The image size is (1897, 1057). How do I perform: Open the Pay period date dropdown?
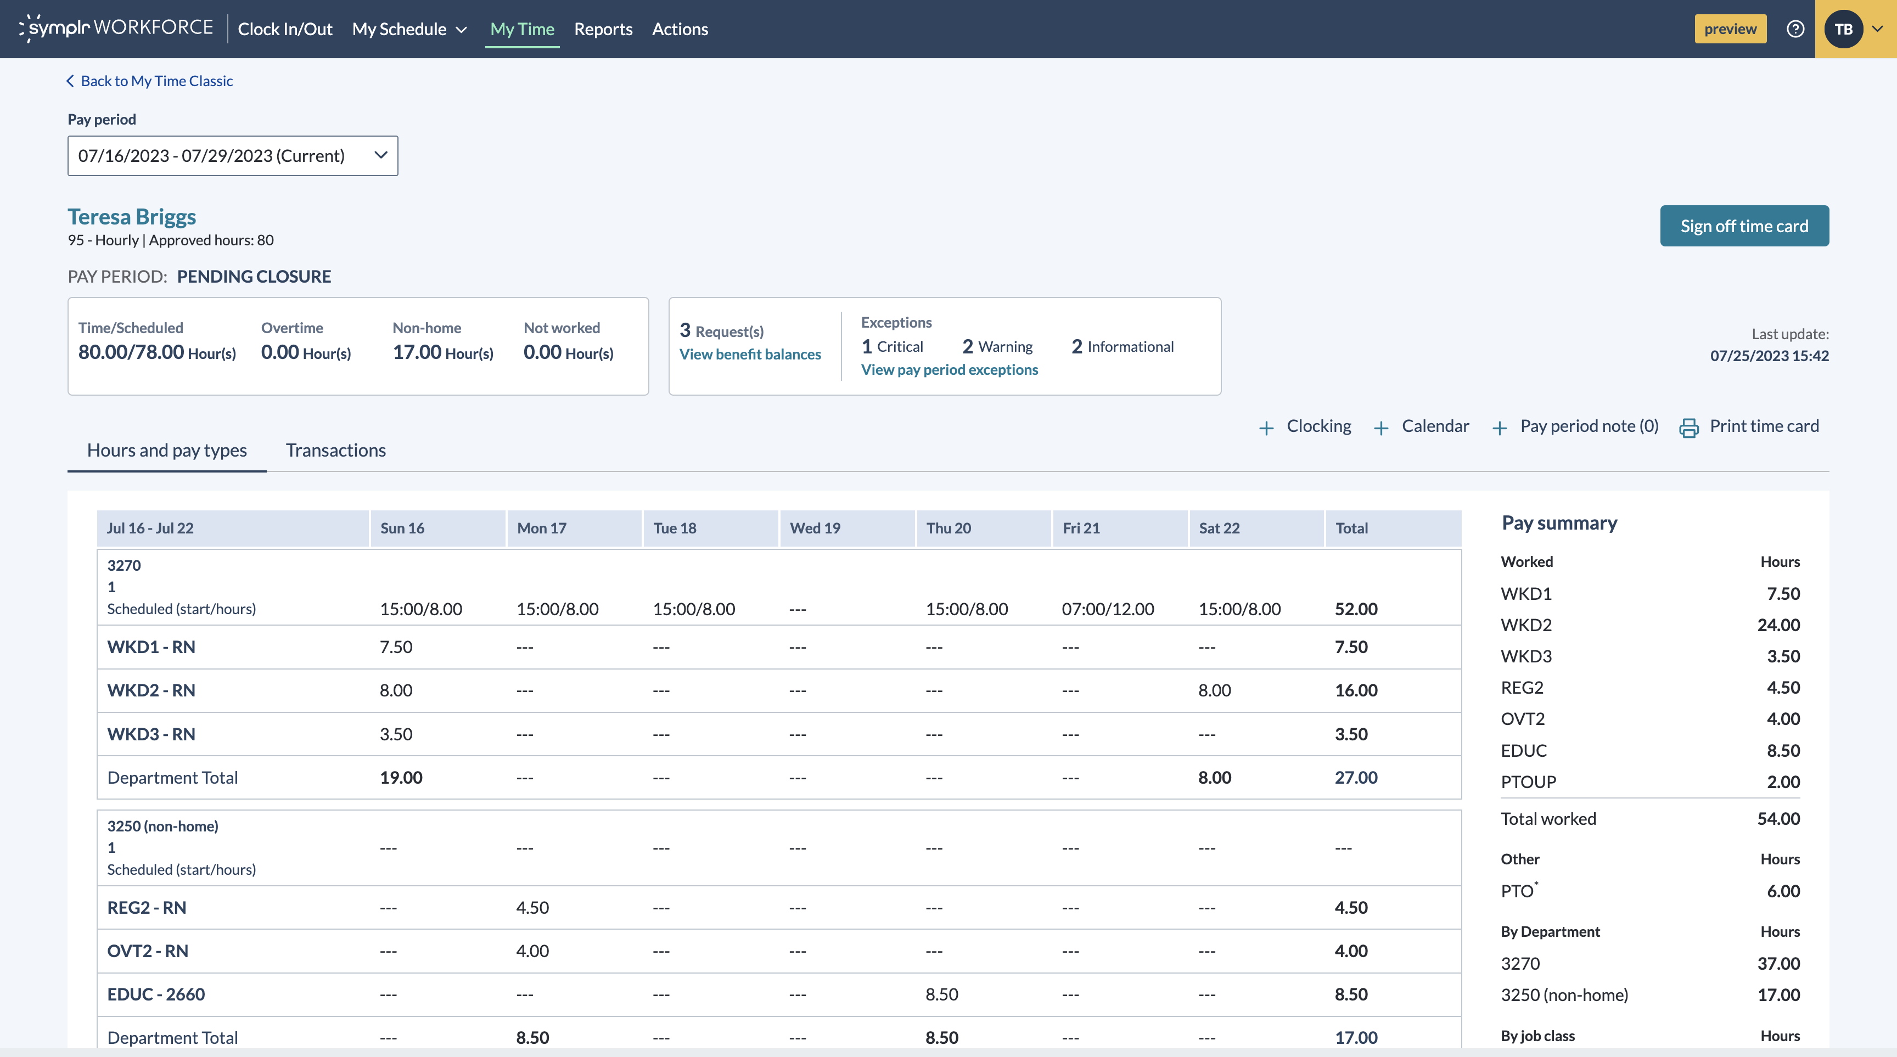pyautogui.click(x=233, y=155)
